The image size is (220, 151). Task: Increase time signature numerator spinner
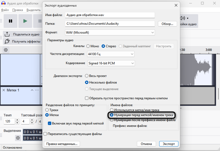coord(32,120)
